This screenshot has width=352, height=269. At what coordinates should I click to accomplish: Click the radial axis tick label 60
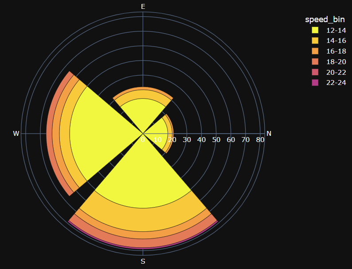click(231, 140)
